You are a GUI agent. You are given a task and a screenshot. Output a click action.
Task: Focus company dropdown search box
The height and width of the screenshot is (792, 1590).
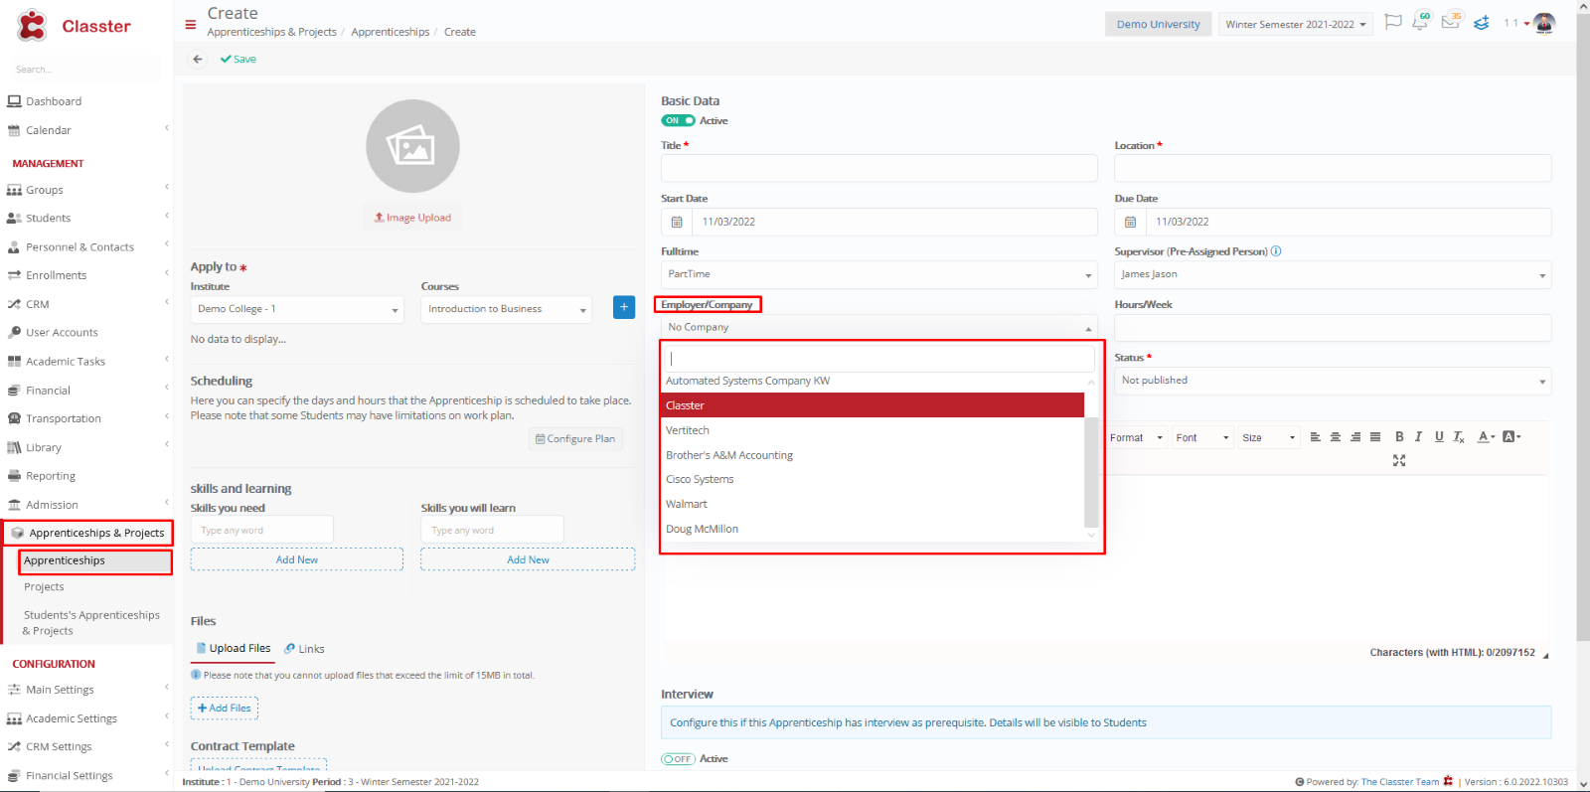pyautogui.click(x=878, y=359)
